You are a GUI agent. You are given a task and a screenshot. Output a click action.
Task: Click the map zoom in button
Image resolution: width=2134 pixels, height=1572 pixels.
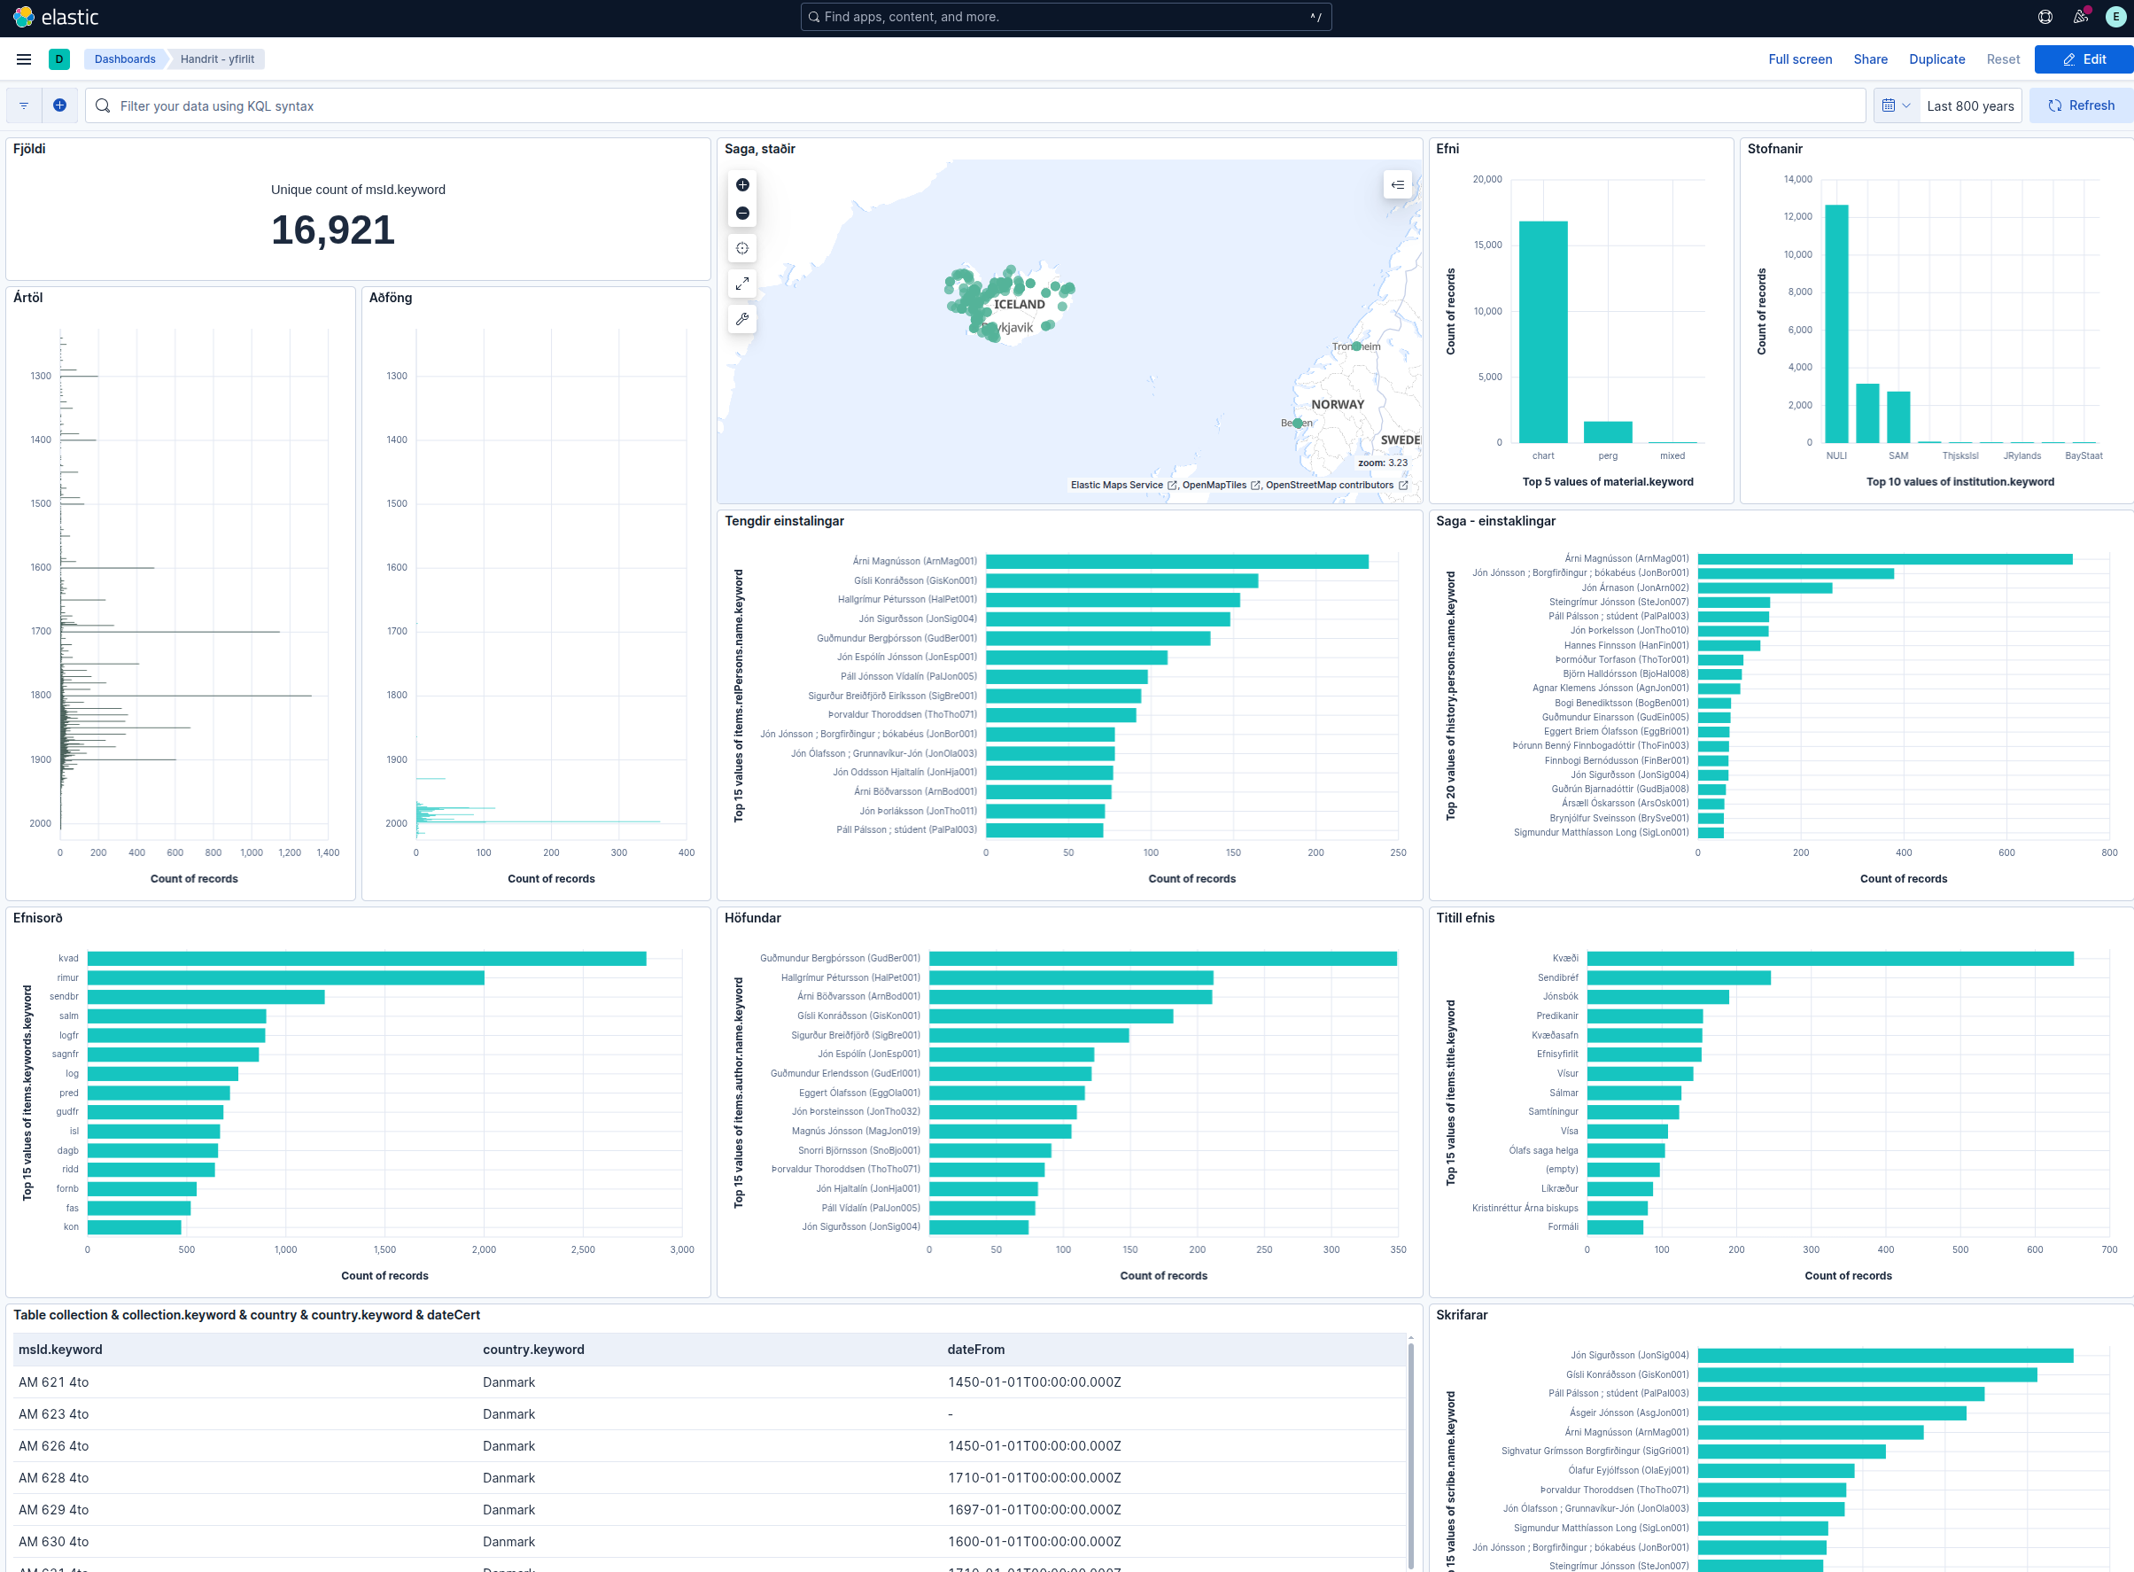click(x=742, y=184)
